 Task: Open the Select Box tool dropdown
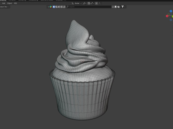4,7
